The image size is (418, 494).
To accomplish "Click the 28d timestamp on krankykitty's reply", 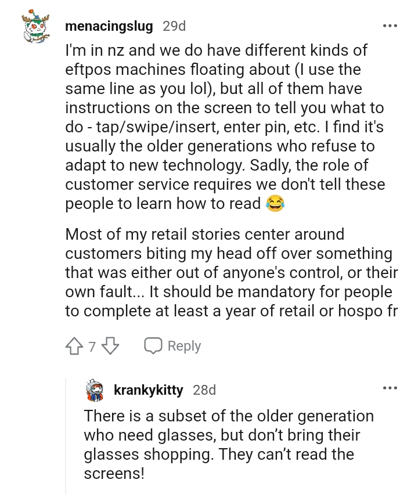I will (204, 390).
